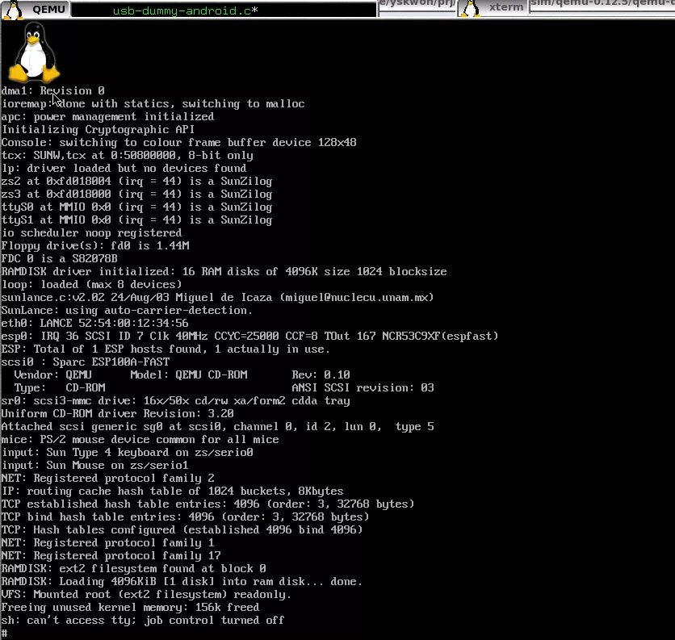Click the miguel@nuclecu.unam.mx email text

coord(357,298)
